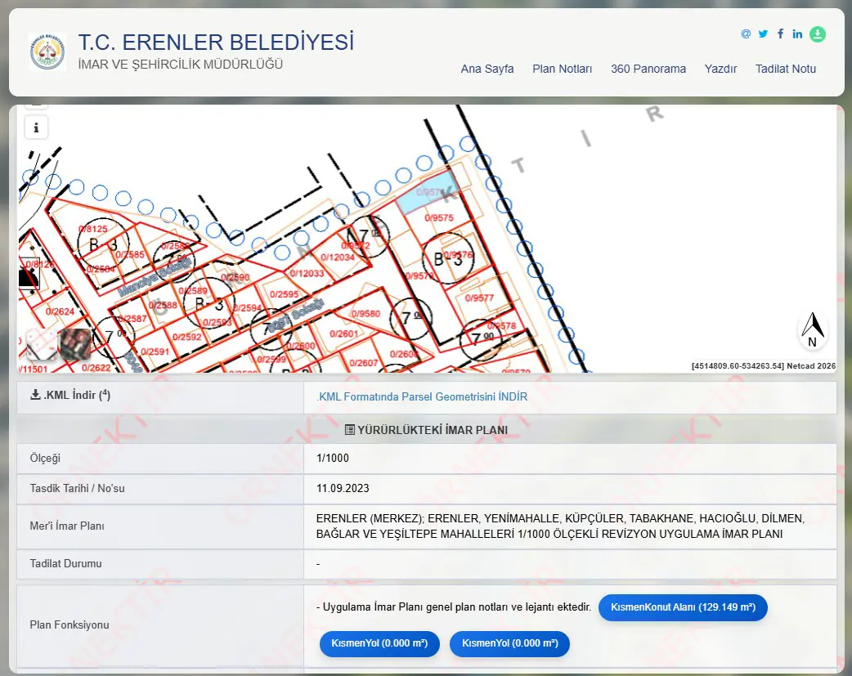Click parcel label 0/8125 on the map
Image resolution: width=852 pixels, height=676 pixels.
point(93,230)
